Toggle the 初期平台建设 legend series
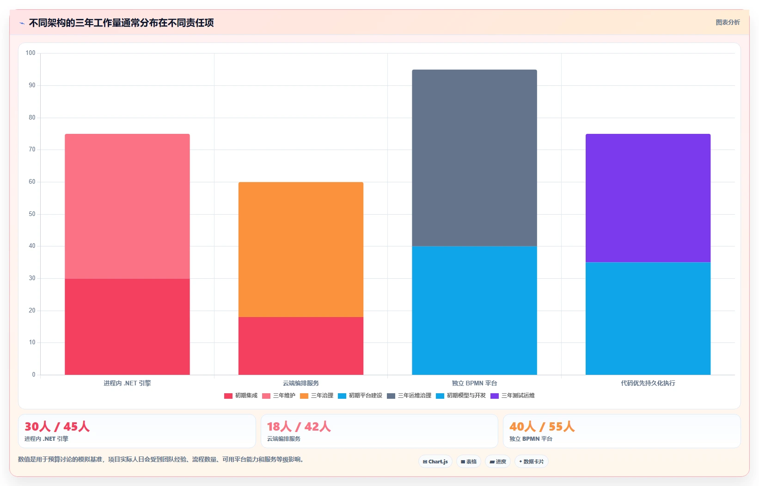 point(360,396)
